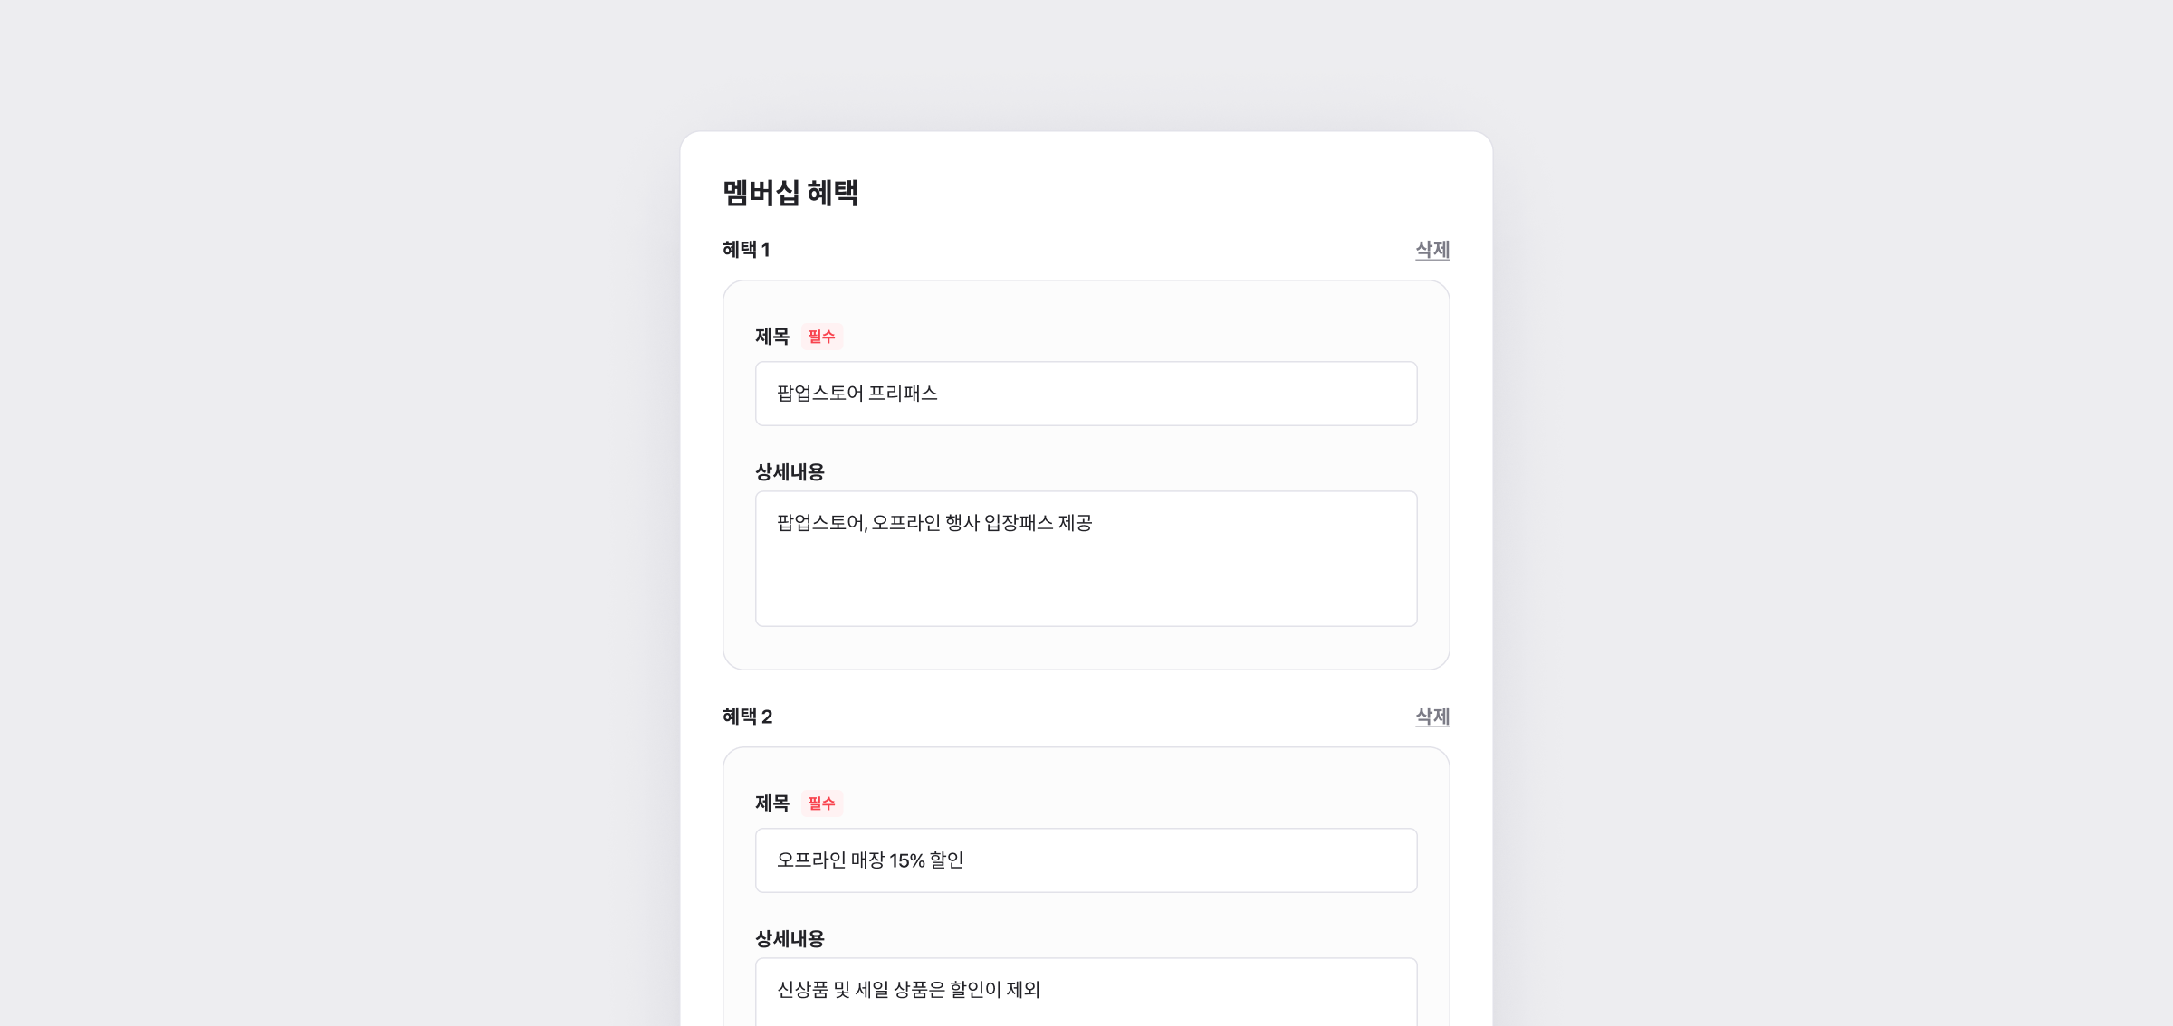Image resolution: width=2173 pixels, height=1026 pixels.
Task: Click the 상세내용 label in 혜택 1
Action: (x=790, y=472)
